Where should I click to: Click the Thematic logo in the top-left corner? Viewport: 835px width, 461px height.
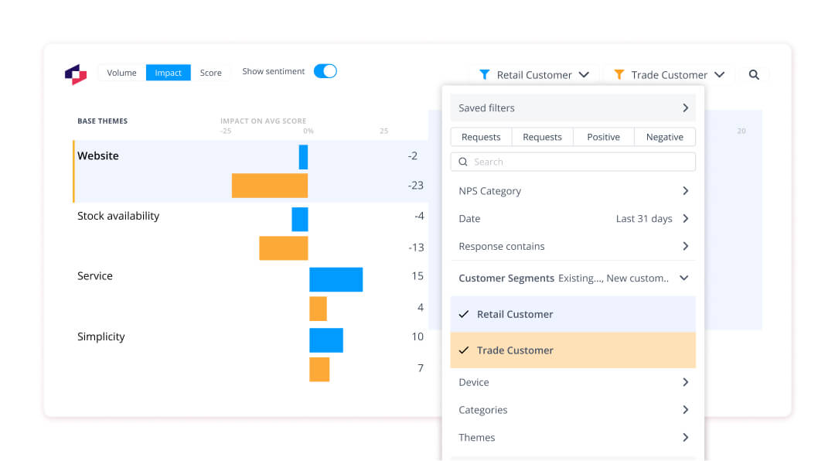point(75,73)
